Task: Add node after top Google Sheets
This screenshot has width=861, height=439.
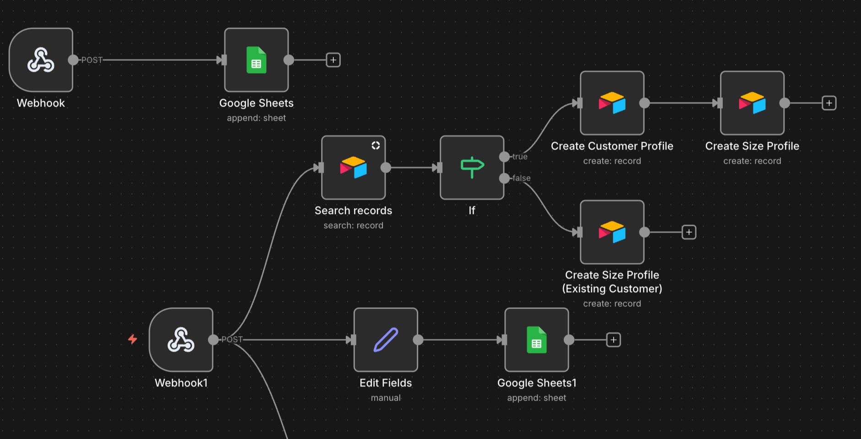Action: point(333,60)
